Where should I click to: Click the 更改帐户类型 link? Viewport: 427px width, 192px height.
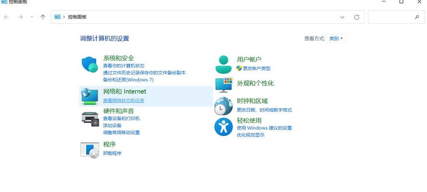pos(256,69)
